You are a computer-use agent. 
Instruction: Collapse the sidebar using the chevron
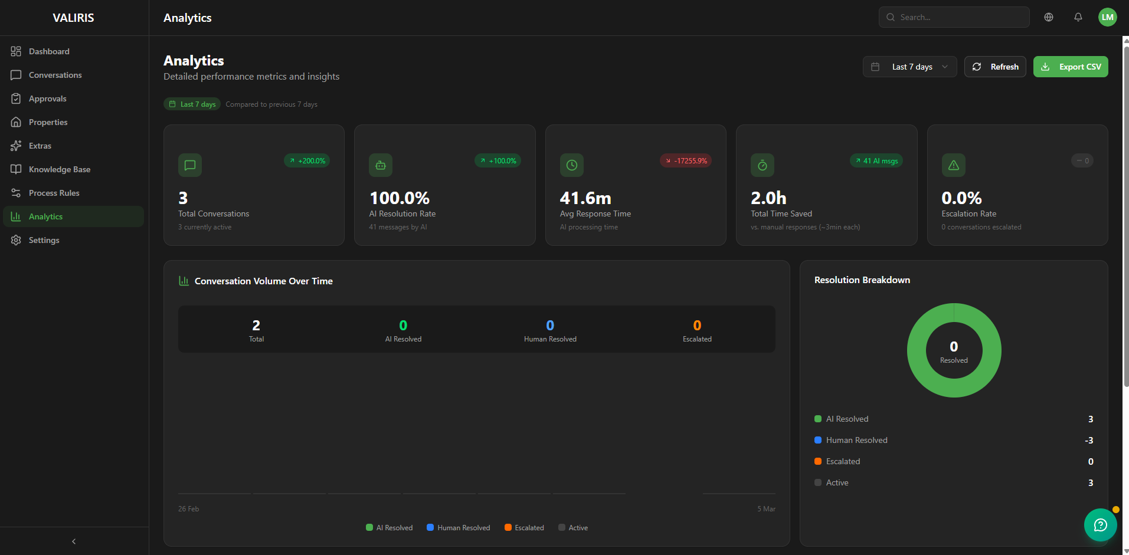click(x=73, y=541)
